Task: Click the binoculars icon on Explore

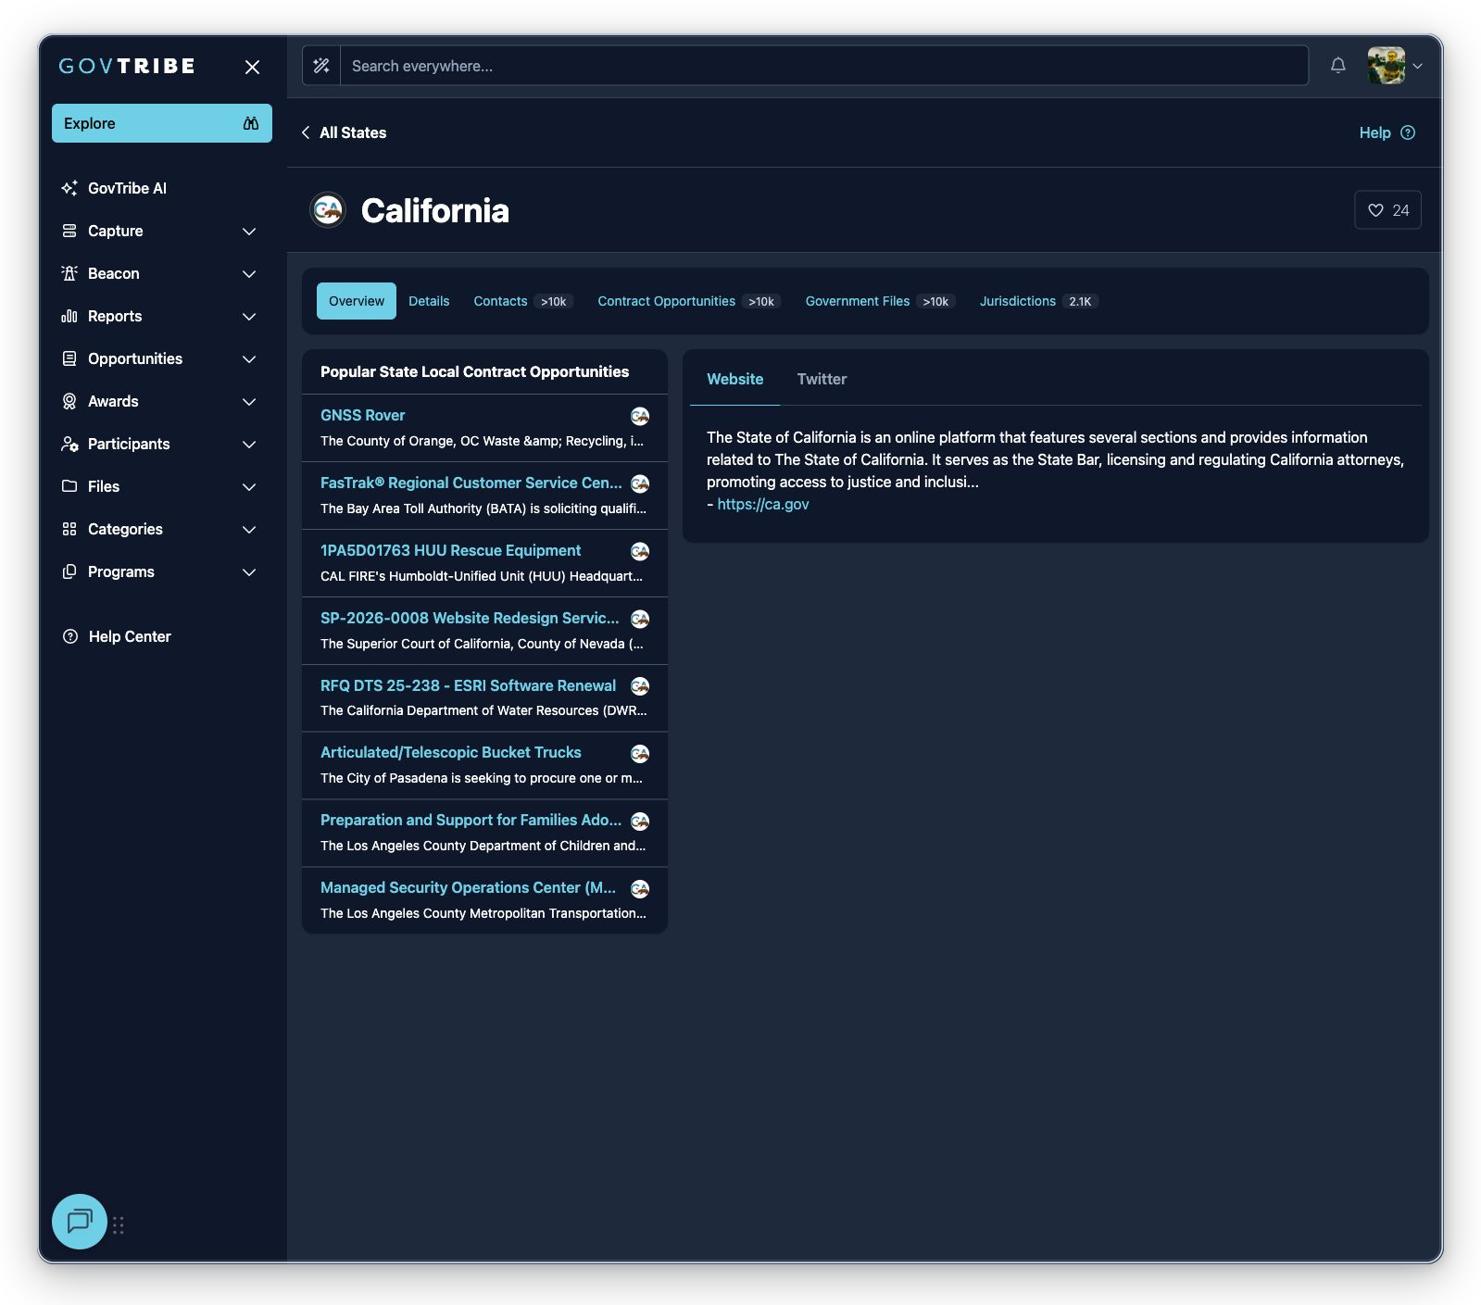Action: [251, 123]
